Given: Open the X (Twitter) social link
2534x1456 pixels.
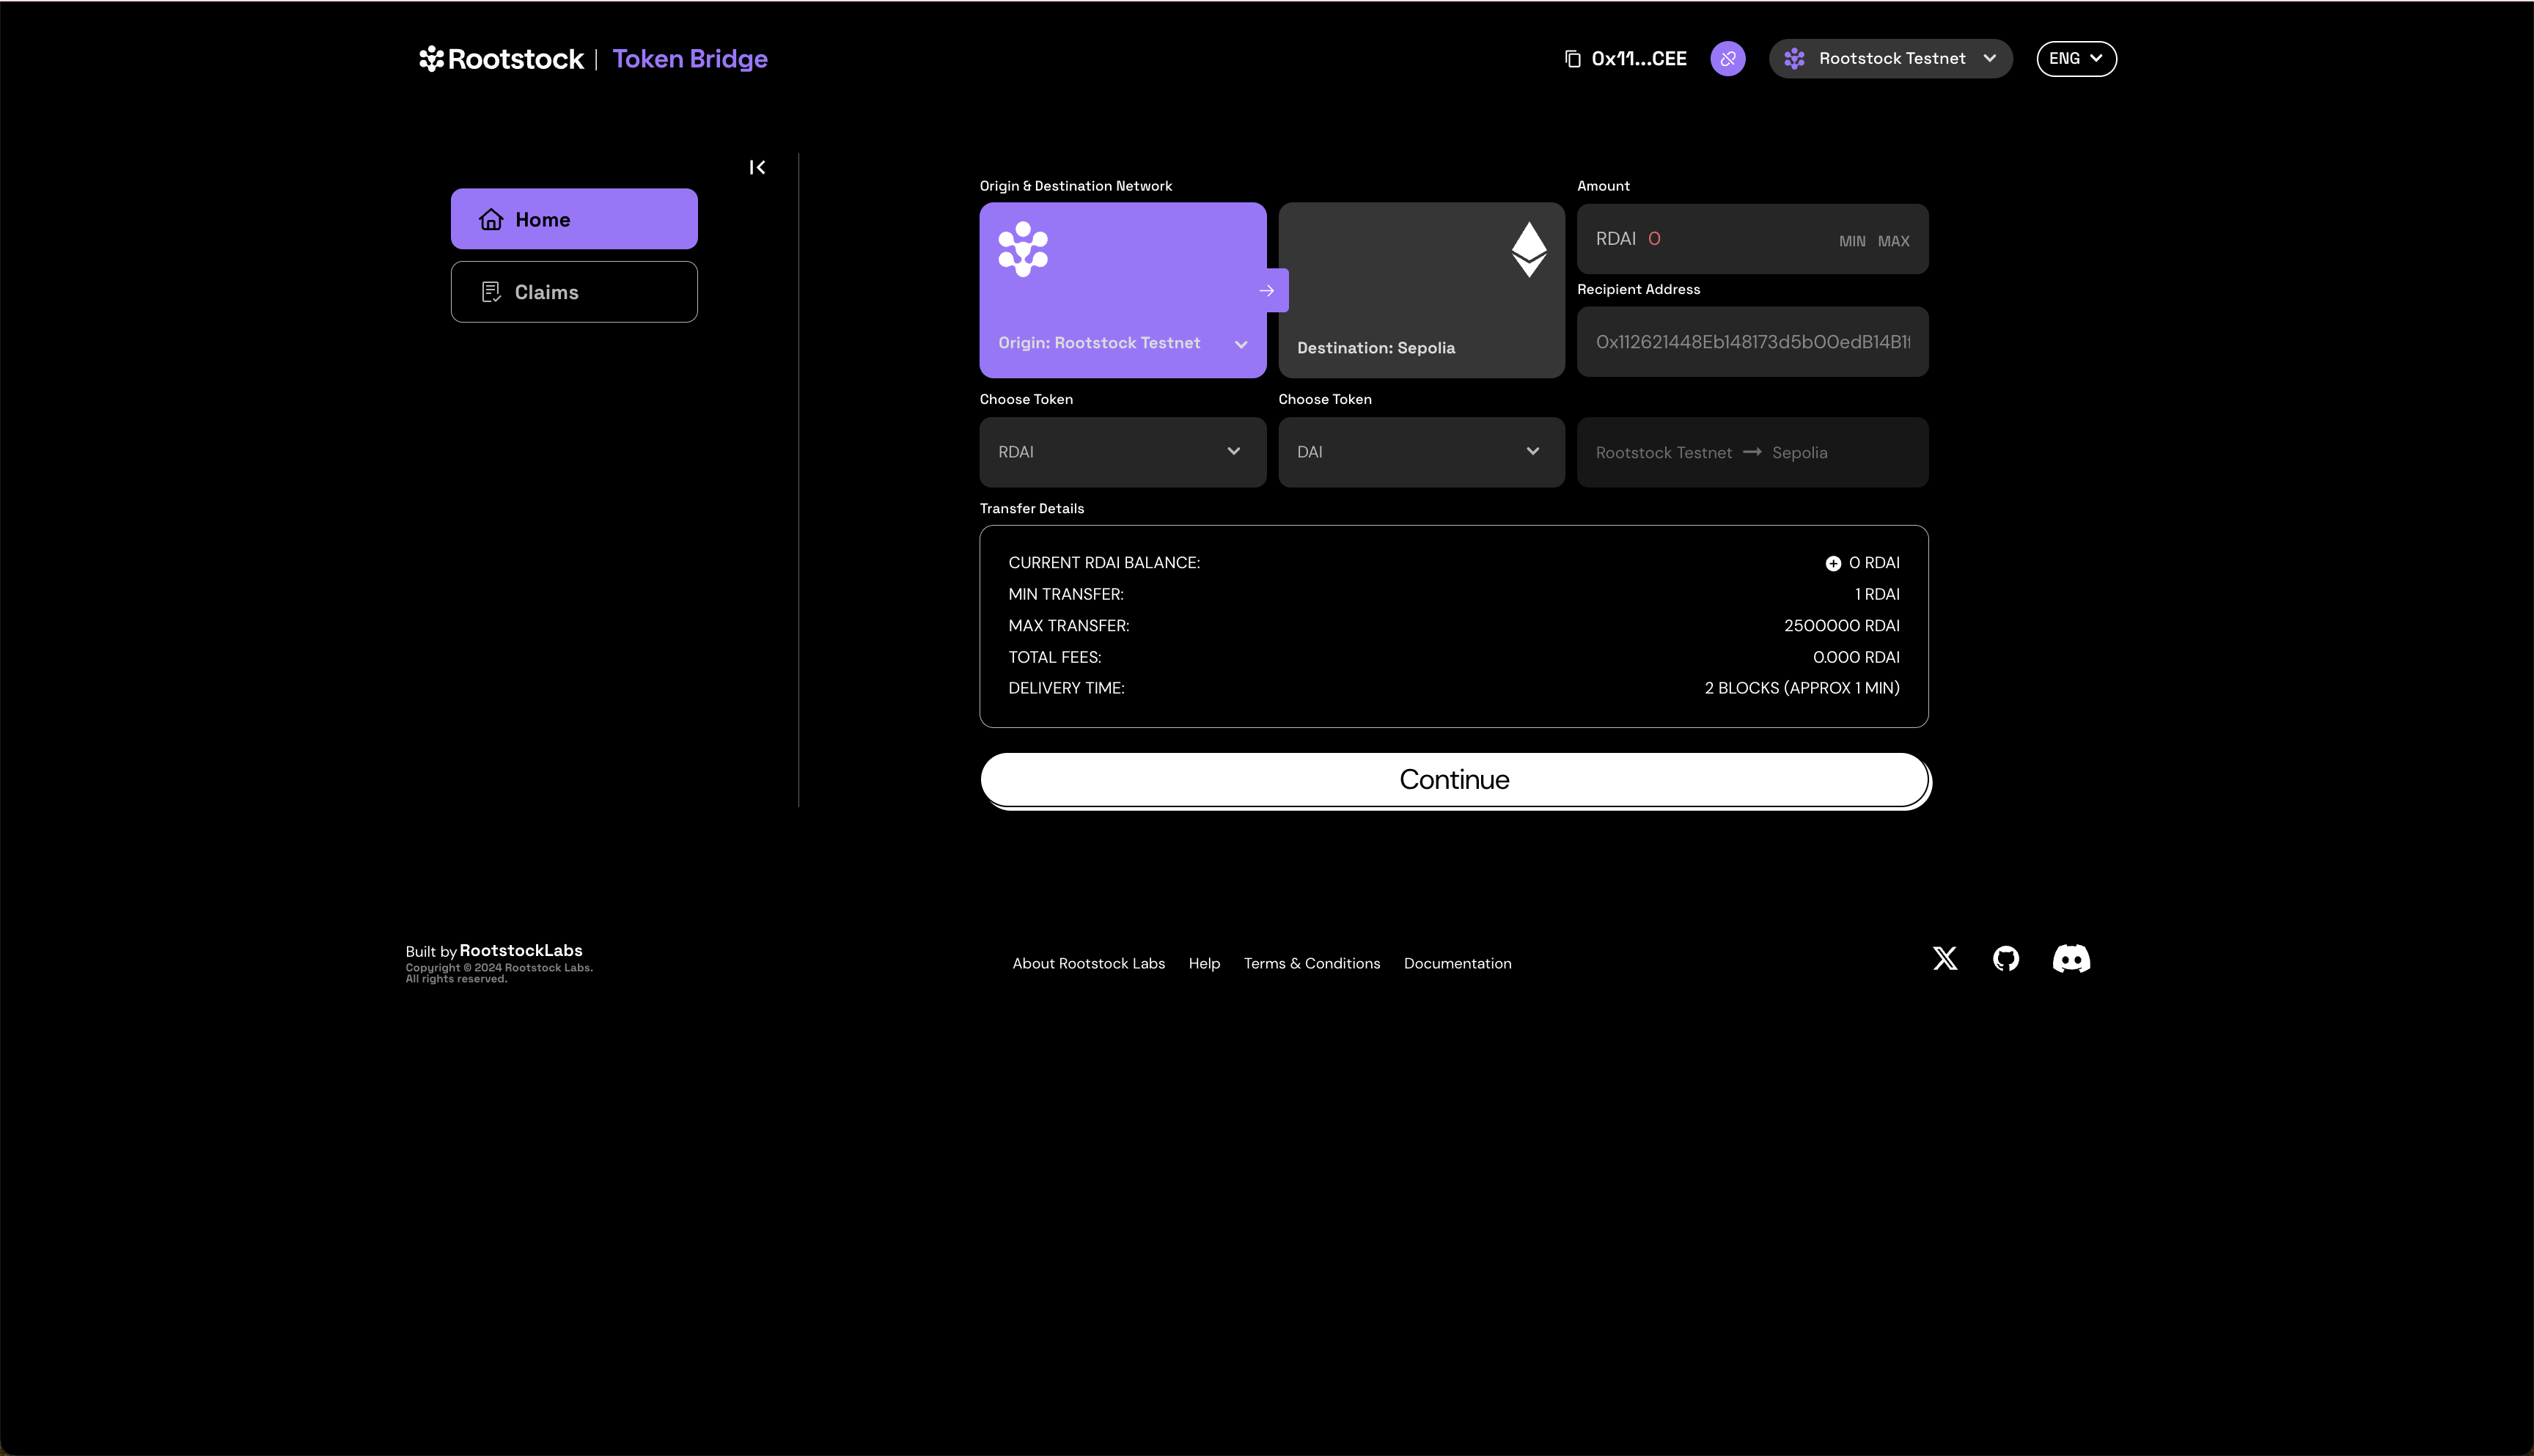Looking at the screenshot, I should pyautogui.click(x=1944, y=959).
